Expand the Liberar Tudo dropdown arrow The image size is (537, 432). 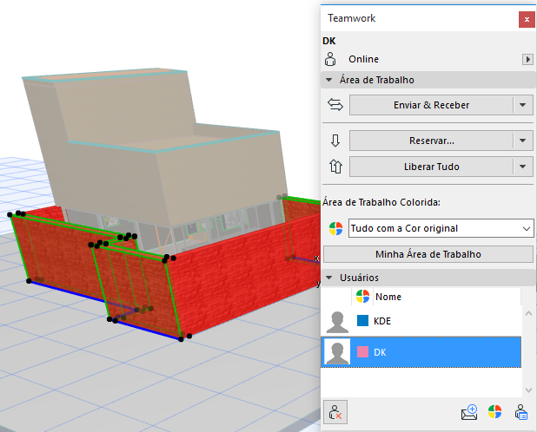pos(522,167)
